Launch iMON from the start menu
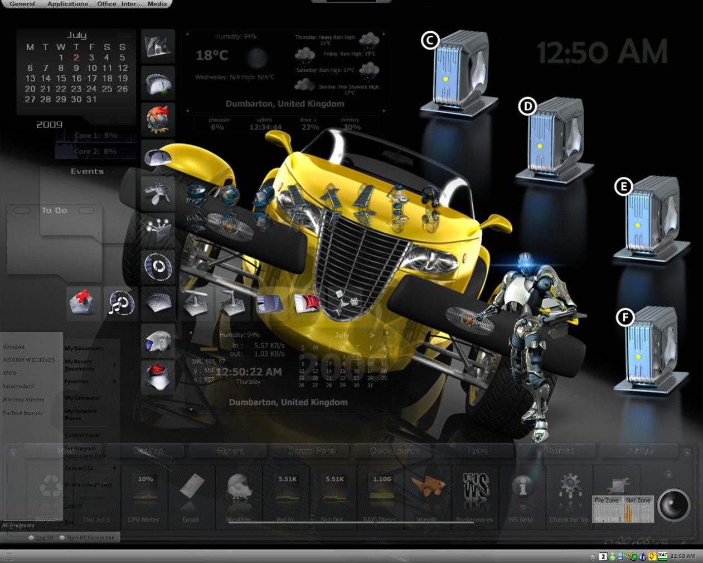 (9, 373)
